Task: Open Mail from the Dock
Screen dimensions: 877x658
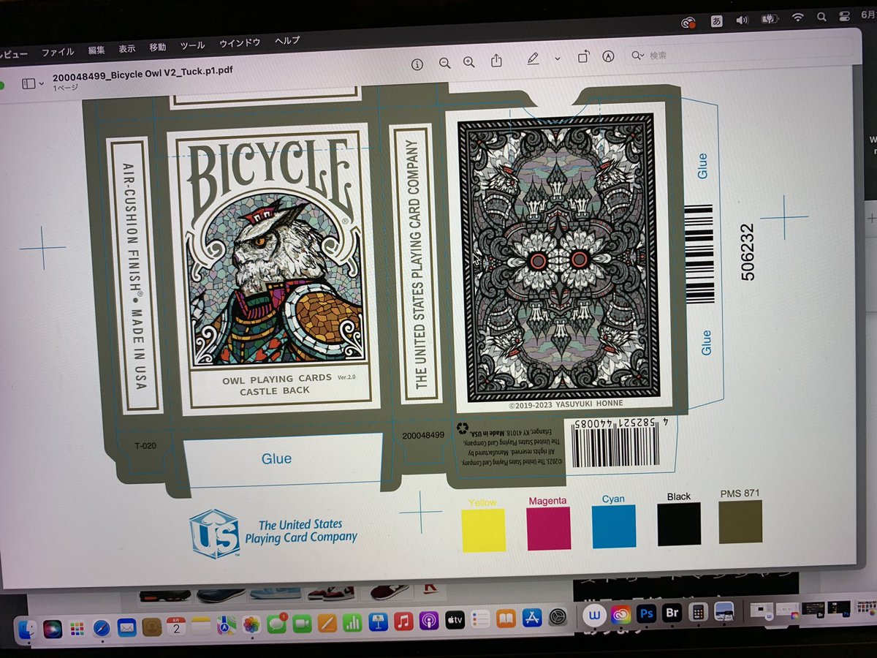Action: [126, 627]
